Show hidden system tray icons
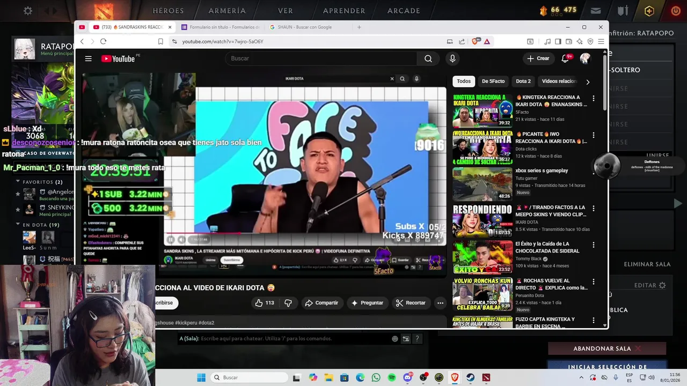This screenshot has height=386, width=687. point(581,377)
